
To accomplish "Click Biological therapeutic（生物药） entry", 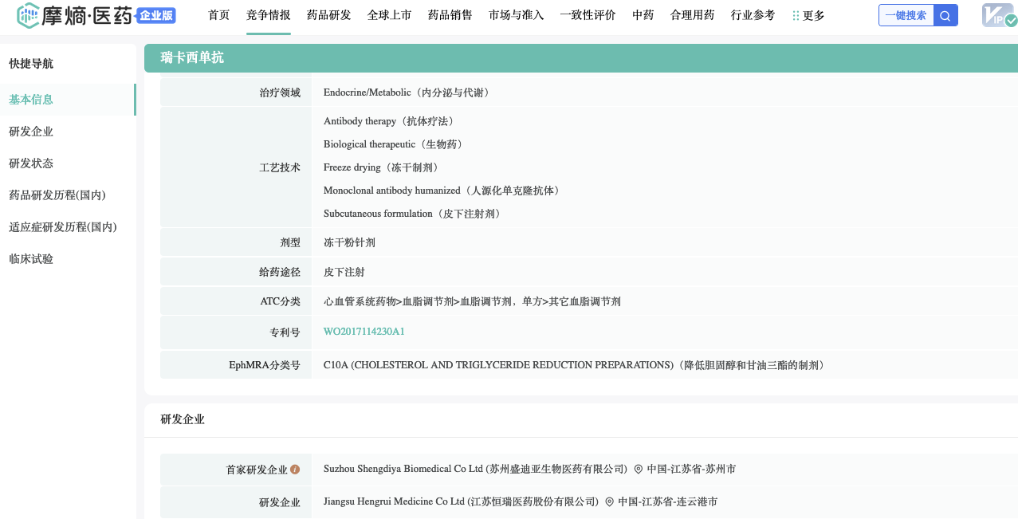I will tap(395, 144).
